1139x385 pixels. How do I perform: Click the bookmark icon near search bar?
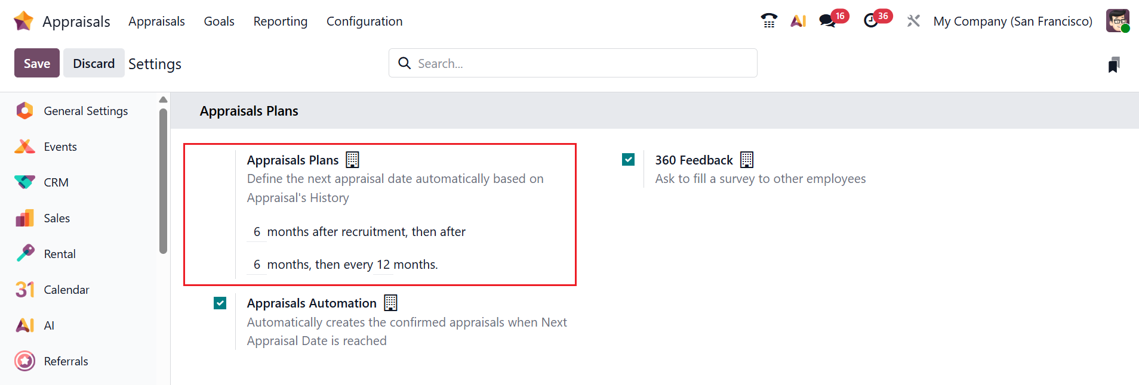[x=1113, y=64]
